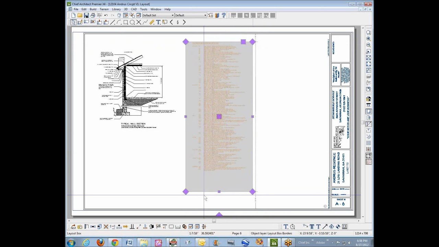Screen dimensions: 439x247
Task: Open the Default layer set dropdown
Action: 191,15
